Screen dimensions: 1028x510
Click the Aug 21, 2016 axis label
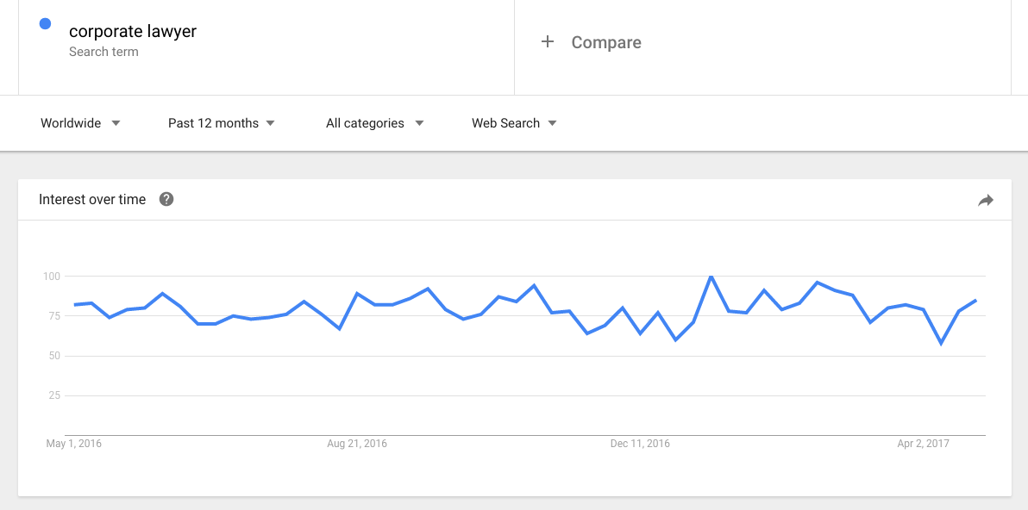tap(357, 444)
